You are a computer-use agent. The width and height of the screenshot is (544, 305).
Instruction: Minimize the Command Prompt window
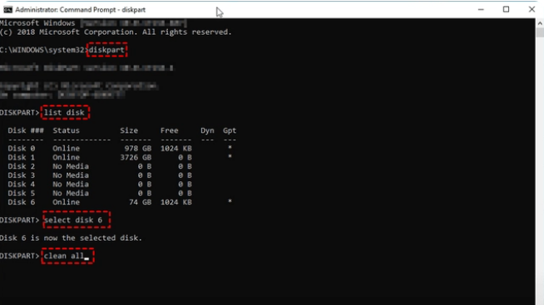(x=481, y=10)
